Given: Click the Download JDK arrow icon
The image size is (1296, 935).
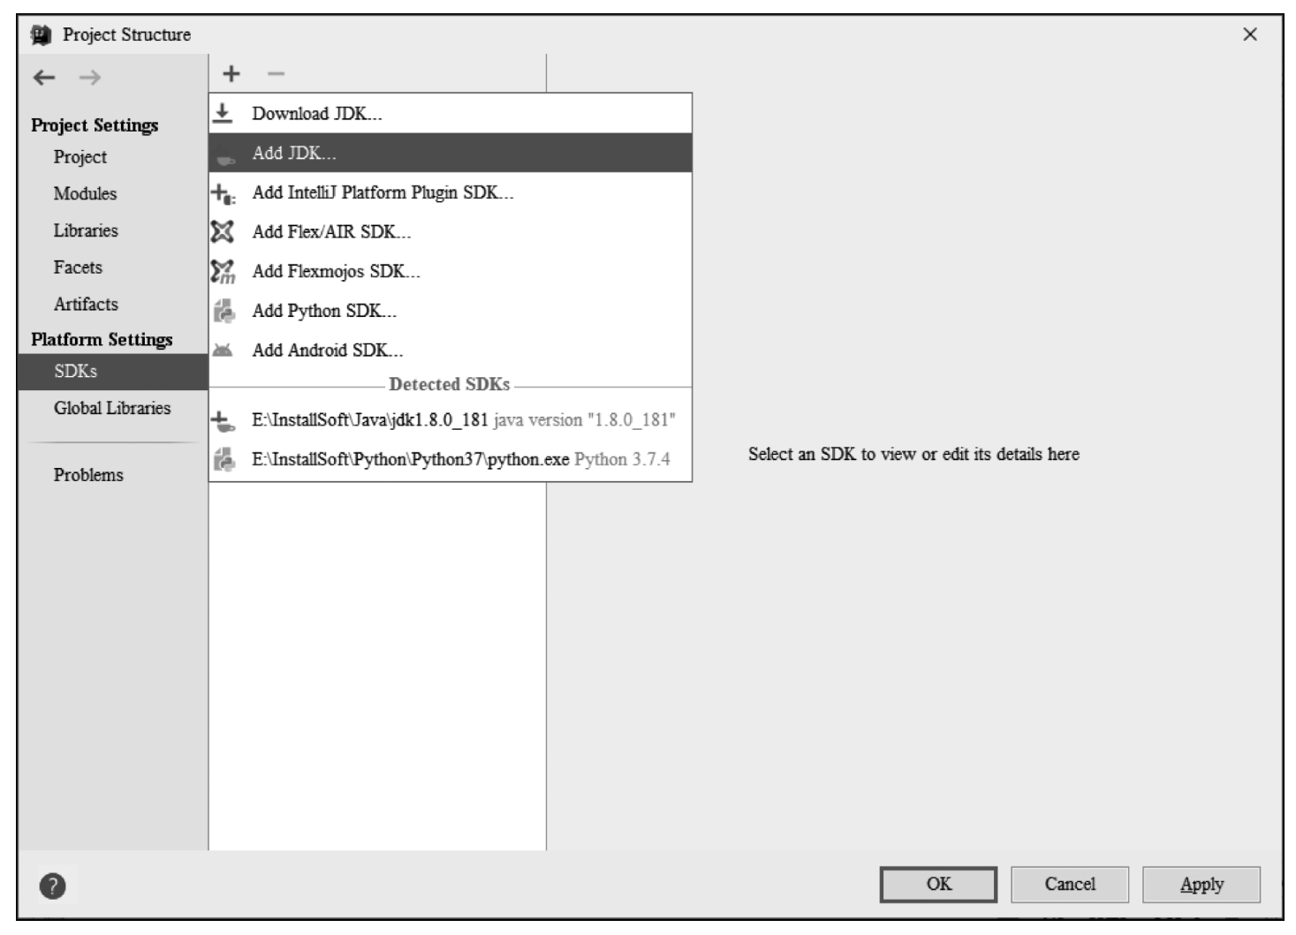Looking at the screenshot, I should 223,113.
